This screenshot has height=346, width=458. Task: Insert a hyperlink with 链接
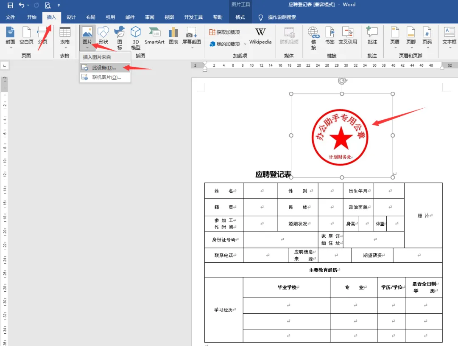tap(313, 38)
